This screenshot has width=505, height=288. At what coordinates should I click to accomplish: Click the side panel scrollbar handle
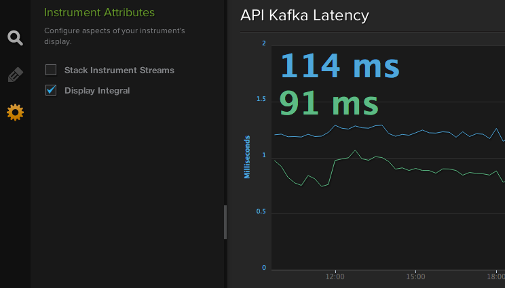225,222
